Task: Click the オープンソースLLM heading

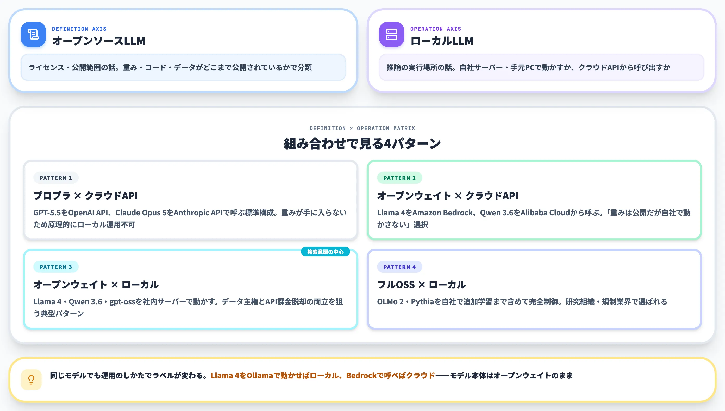Action: point(99,41)
